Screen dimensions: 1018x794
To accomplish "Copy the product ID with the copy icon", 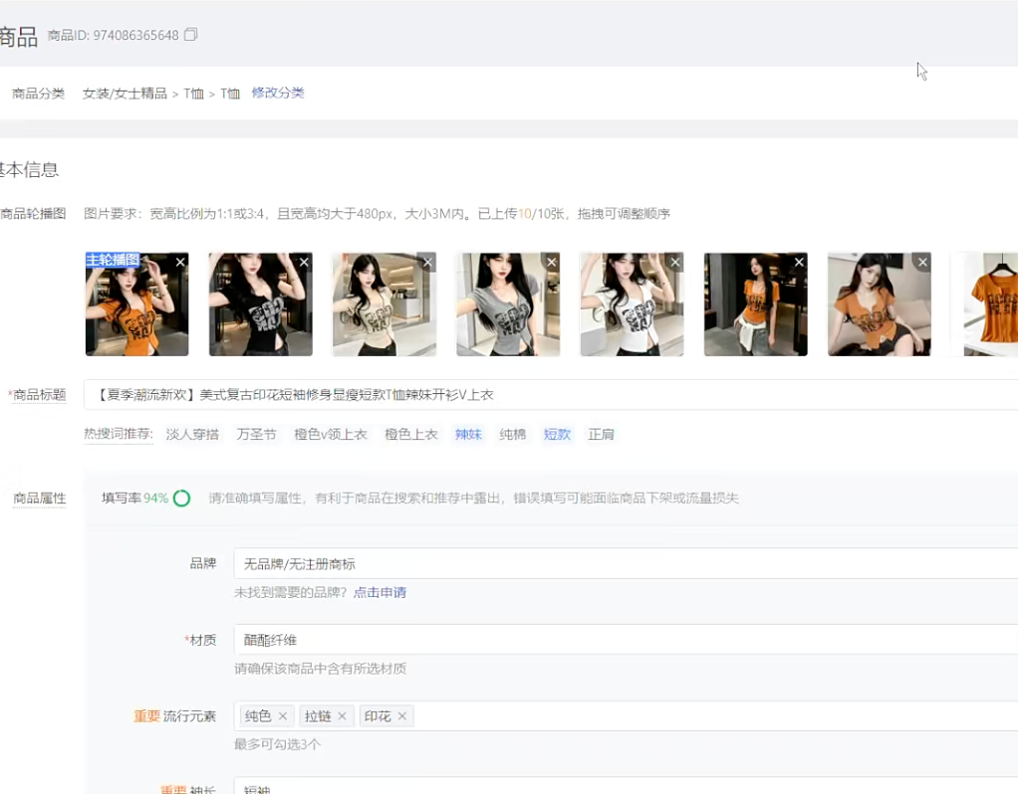I will coord(191,35).
